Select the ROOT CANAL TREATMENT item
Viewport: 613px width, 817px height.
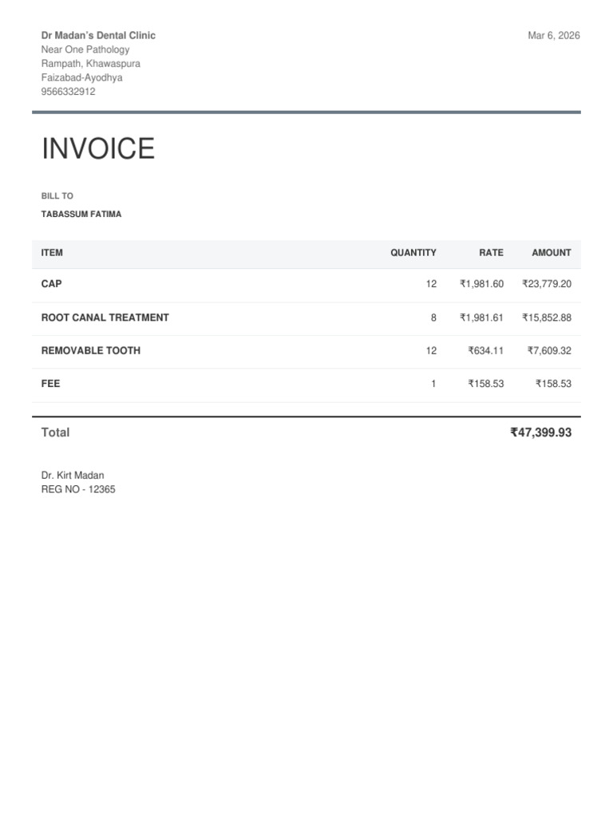105,318
